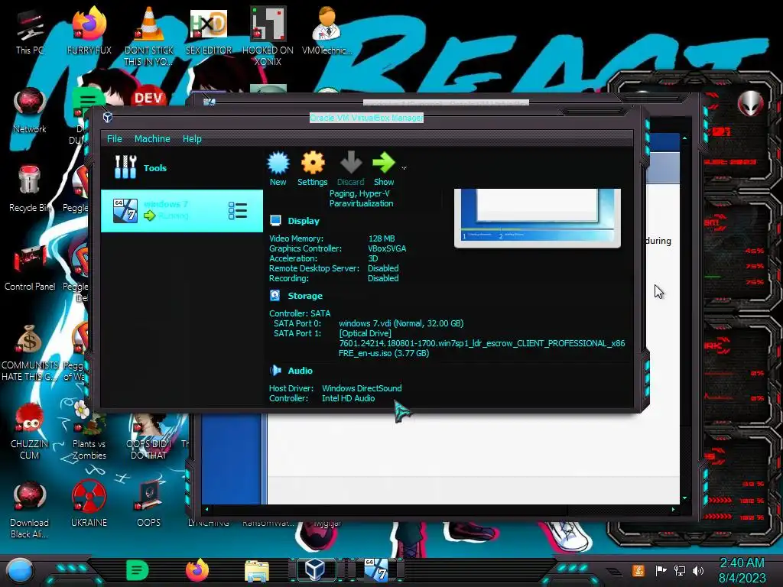Open the red fuzzy Chuzzle shortcut icon

(30, 431)
